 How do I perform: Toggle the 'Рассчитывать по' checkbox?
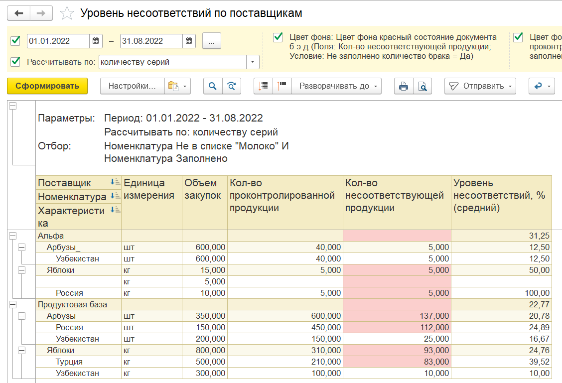[x=15, y=62]
